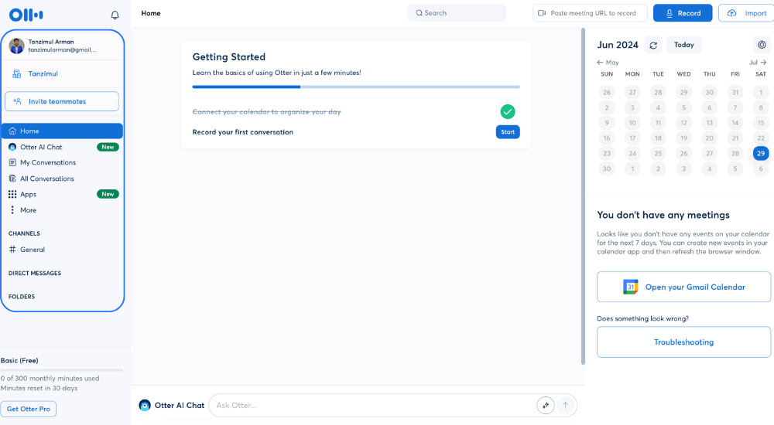Image resolution: width=774 pixels, height=425 pixels.
Task: Click the Apps grid icon
Action: (x=12, y=194)
